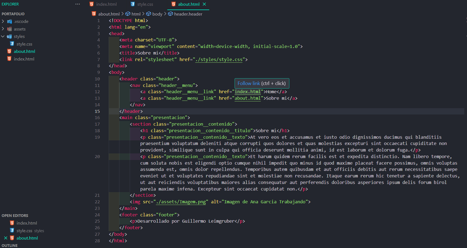Image resolution: width=467 pixels, height=248 pixels.
Task: Click CSS icon of style.css in Open Editors
Action: tap(12, 230)
